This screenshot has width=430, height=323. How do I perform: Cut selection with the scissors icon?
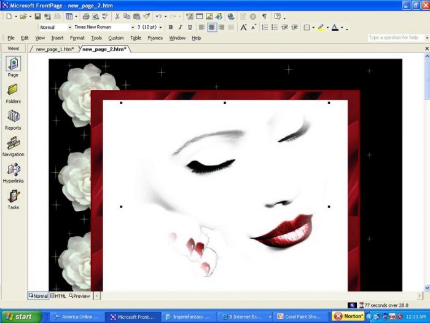pos(117,17)
